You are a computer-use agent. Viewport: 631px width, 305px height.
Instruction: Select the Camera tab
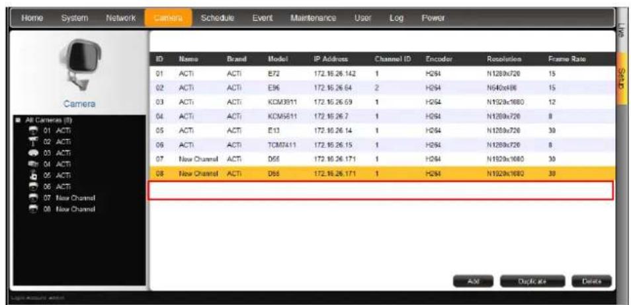pyautogui.click(x=168, y=18)
